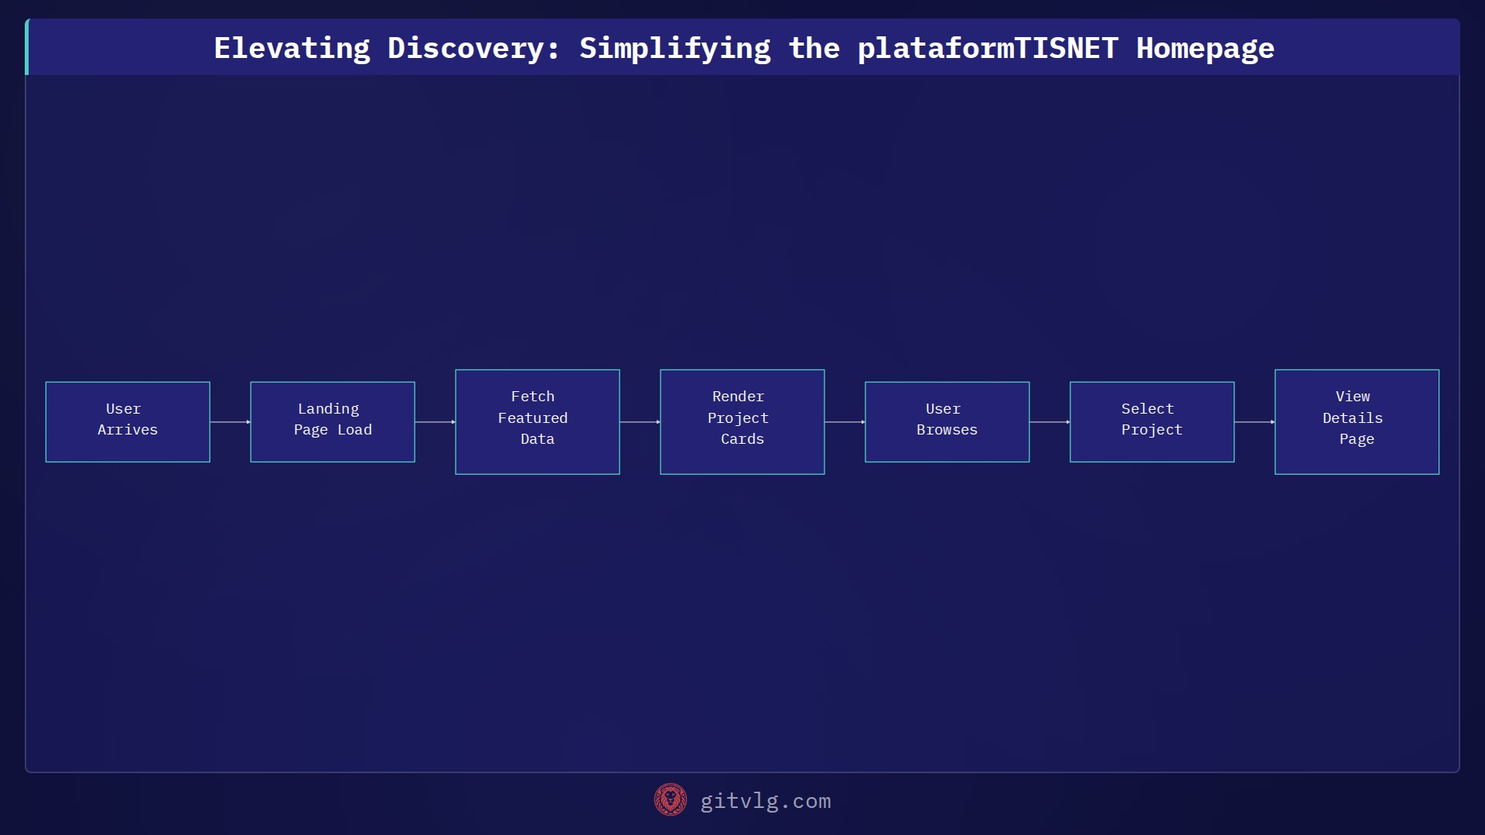Screen dimensions: 1485x835
Task: Select the Landing Page Load node
Action: (333, 422)
